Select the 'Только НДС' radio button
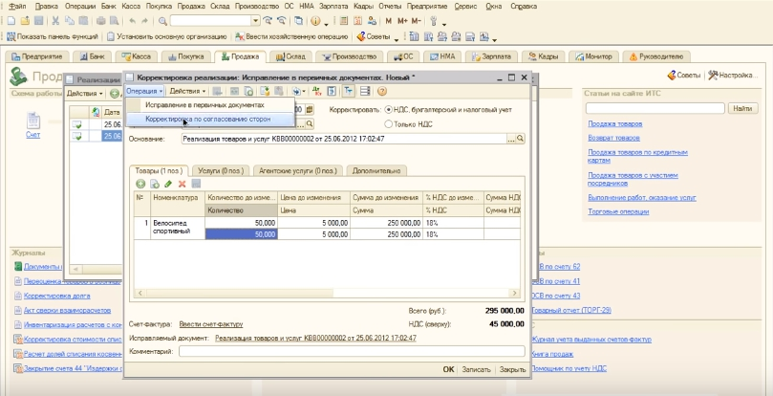Viewport: 773px width, 396px height. point(388,123)
